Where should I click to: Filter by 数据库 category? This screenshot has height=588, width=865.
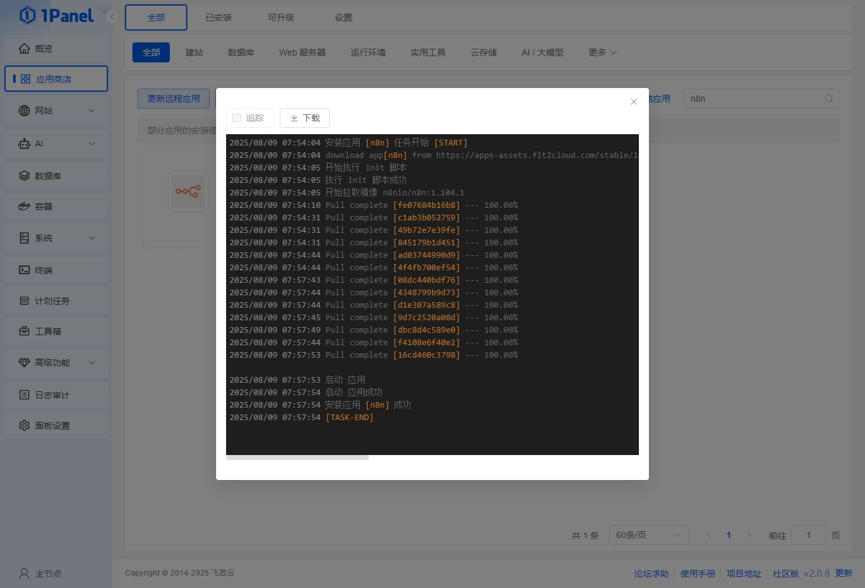click(241, 52)
